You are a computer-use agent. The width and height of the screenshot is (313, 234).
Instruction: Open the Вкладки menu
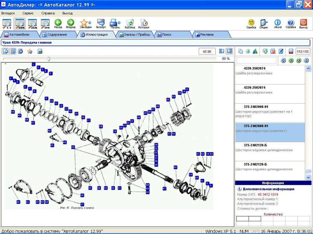coord(8,13)
